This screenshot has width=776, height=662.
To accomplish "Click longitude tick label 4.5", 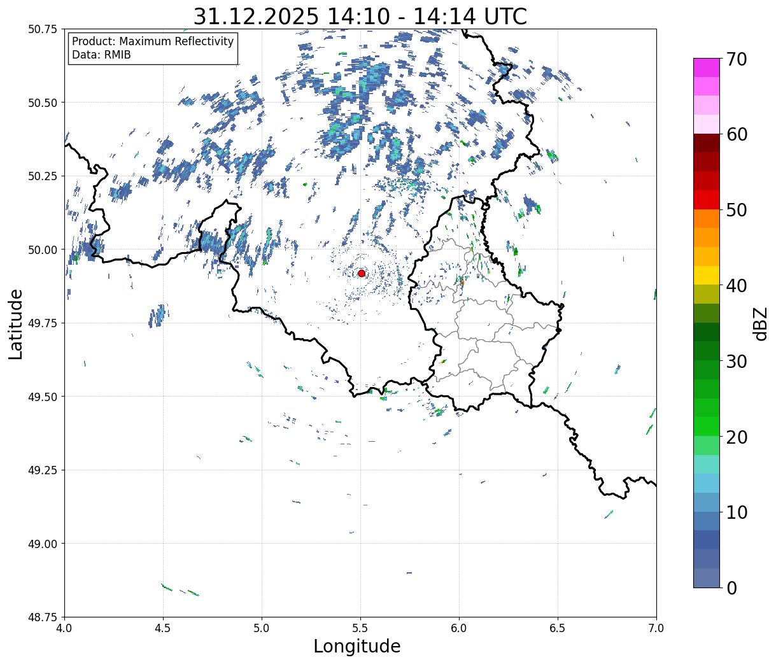I will 163,628.
